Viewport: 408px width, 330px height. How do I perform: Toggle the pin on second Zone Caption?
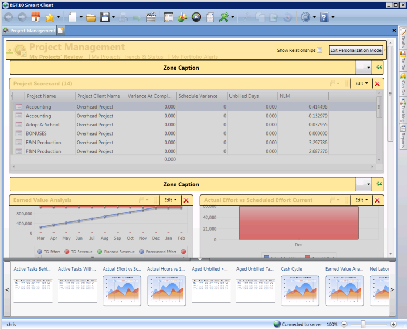(378, 184)
